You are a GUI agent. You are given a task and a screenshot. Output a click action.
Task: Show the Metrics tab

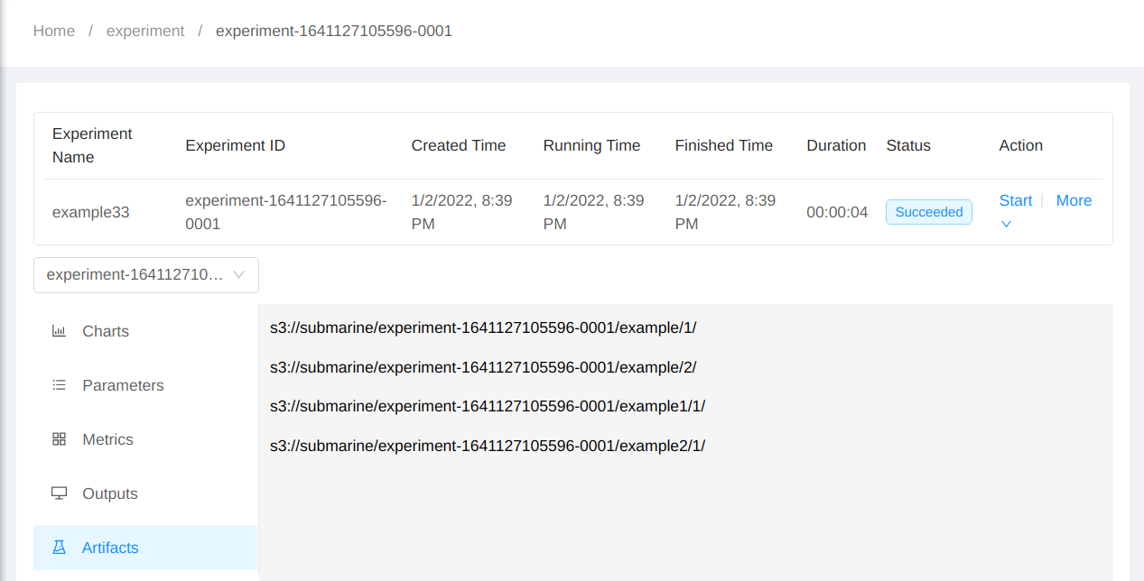[145, 439]
